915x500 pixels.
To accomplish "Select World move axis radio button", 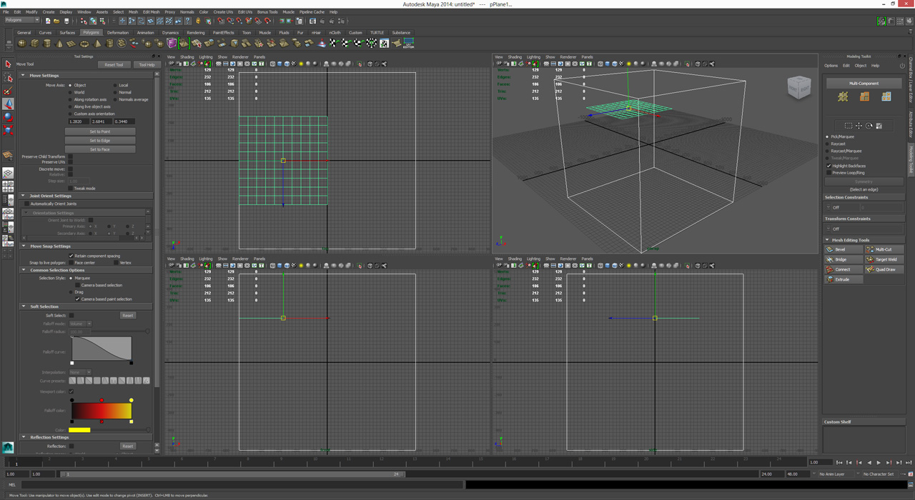I will pos(70,92).
